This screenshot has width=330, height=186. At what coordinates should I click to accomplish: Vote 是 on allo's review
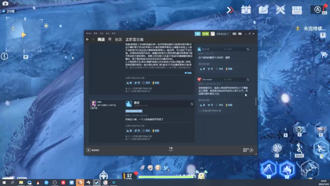pos(129,131)
